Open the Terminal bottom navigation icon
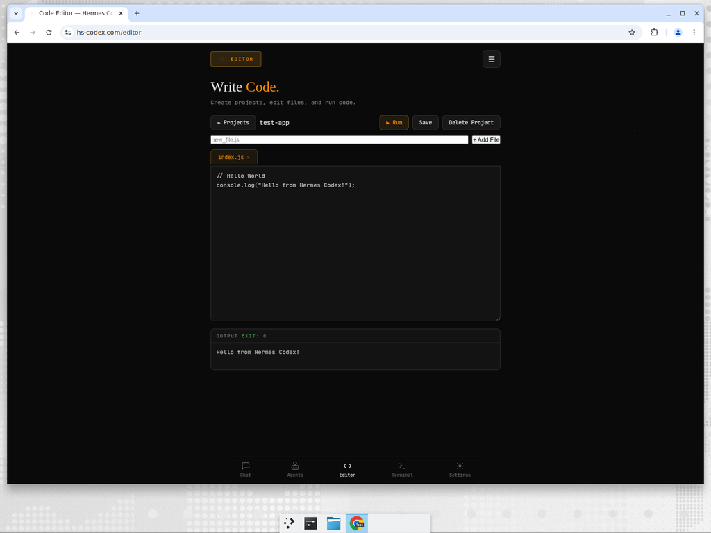Viewport: 711px width, 533px height. coord(402,469)
